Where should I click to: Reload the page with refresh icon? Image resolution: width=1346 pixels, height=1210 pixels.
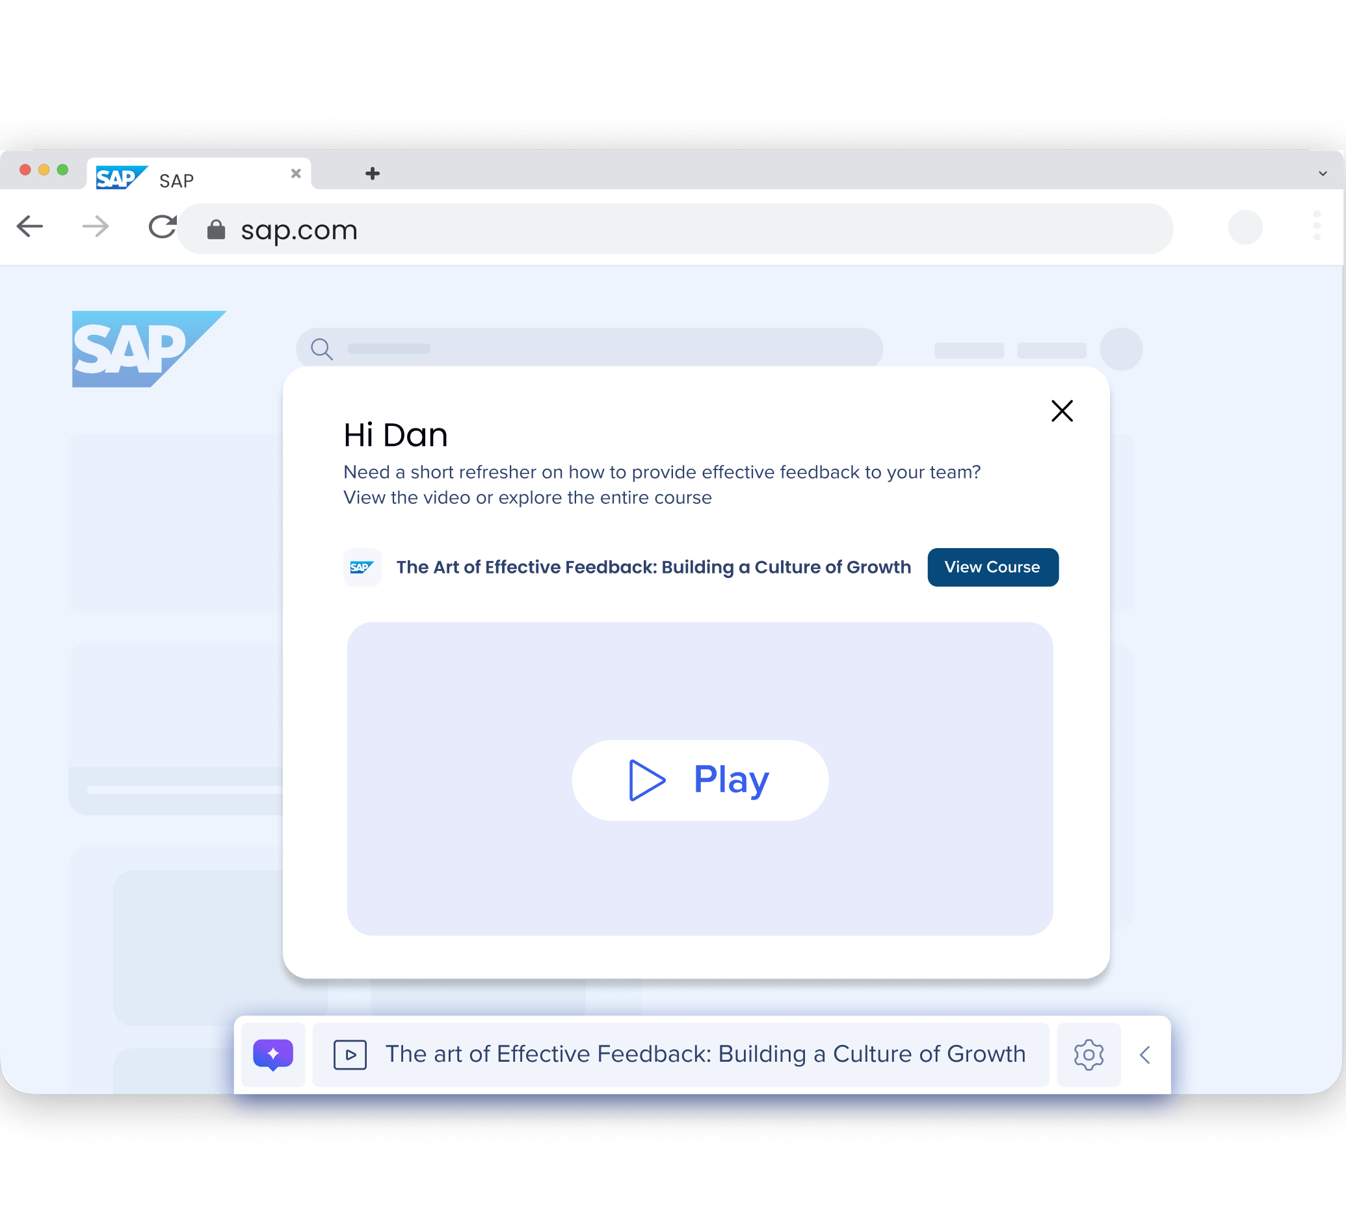(x=162, y=227)
